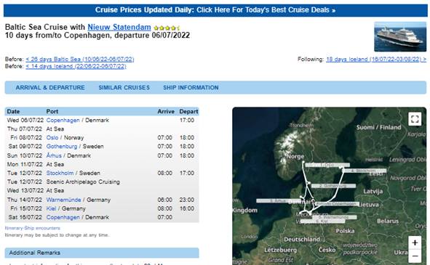
Task: Switch to Arrival & Departure tab
Action: [50, 88]
